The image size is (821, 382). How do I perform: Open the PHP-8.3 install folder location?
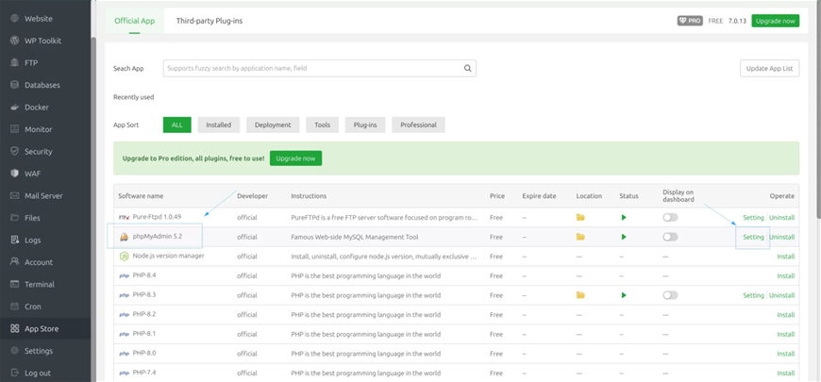pos(580,295)
